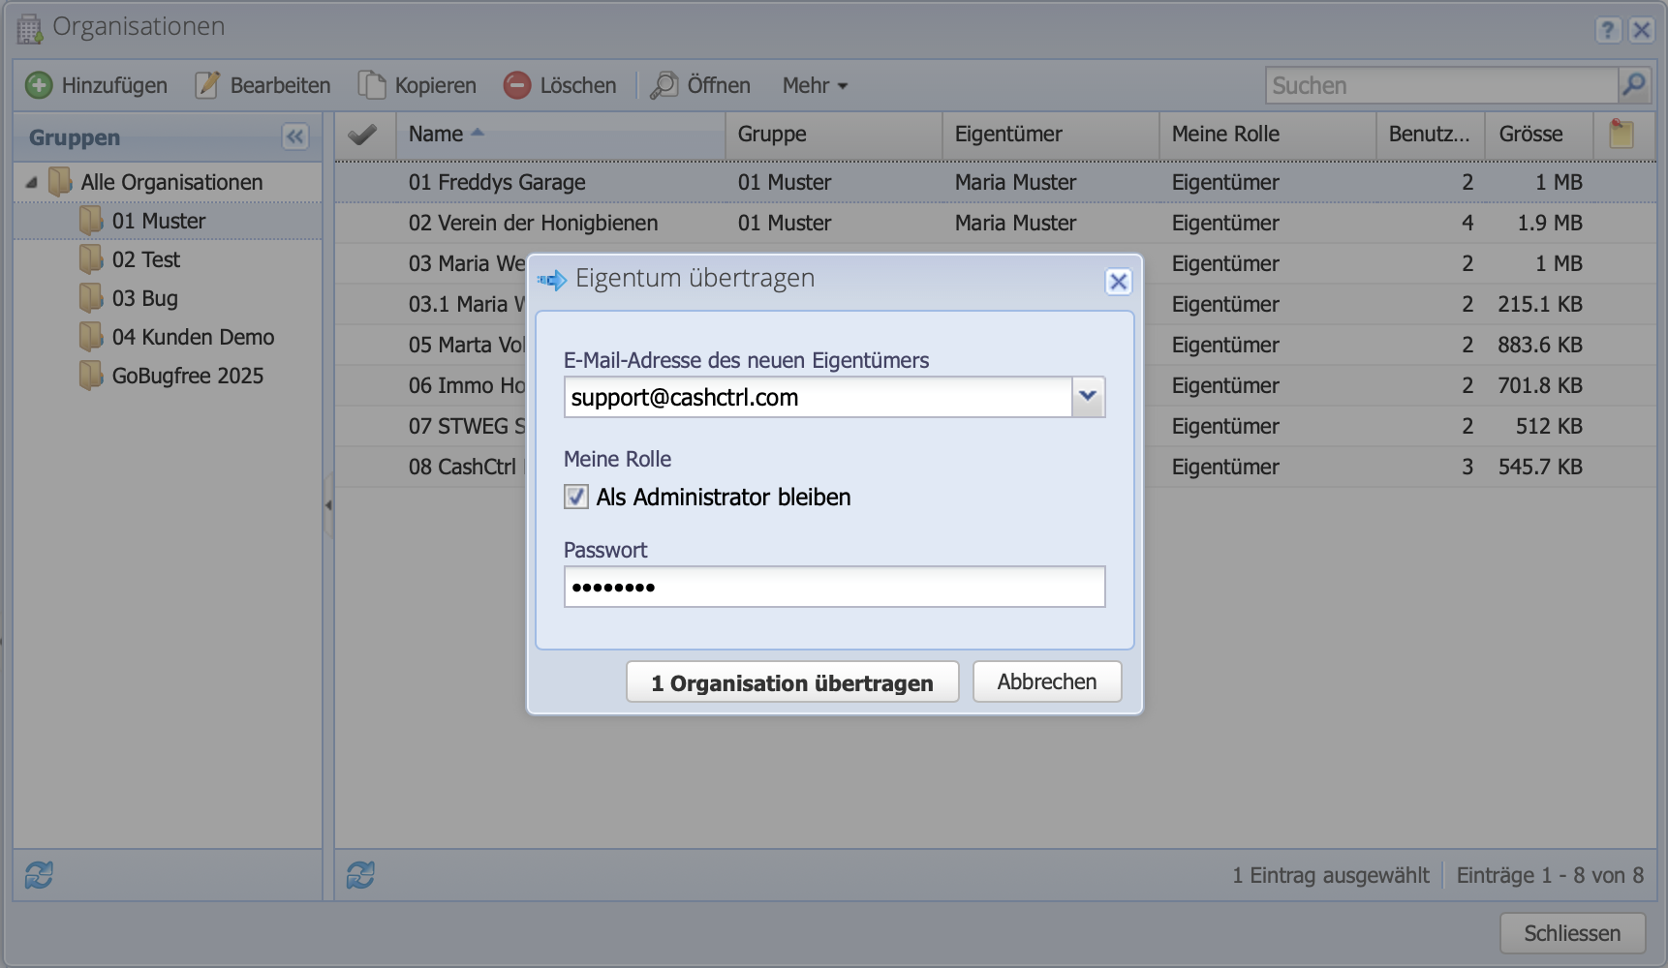Click the Hinzufügen plus icon
This screenshot has height=968, width=1668.
click(39, 85)
